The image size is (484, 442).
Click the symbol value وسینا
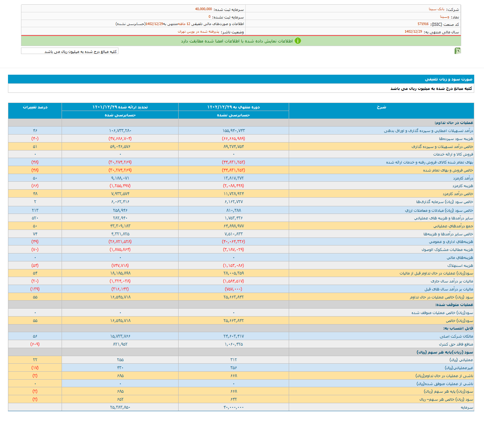(x=445, y=17)
